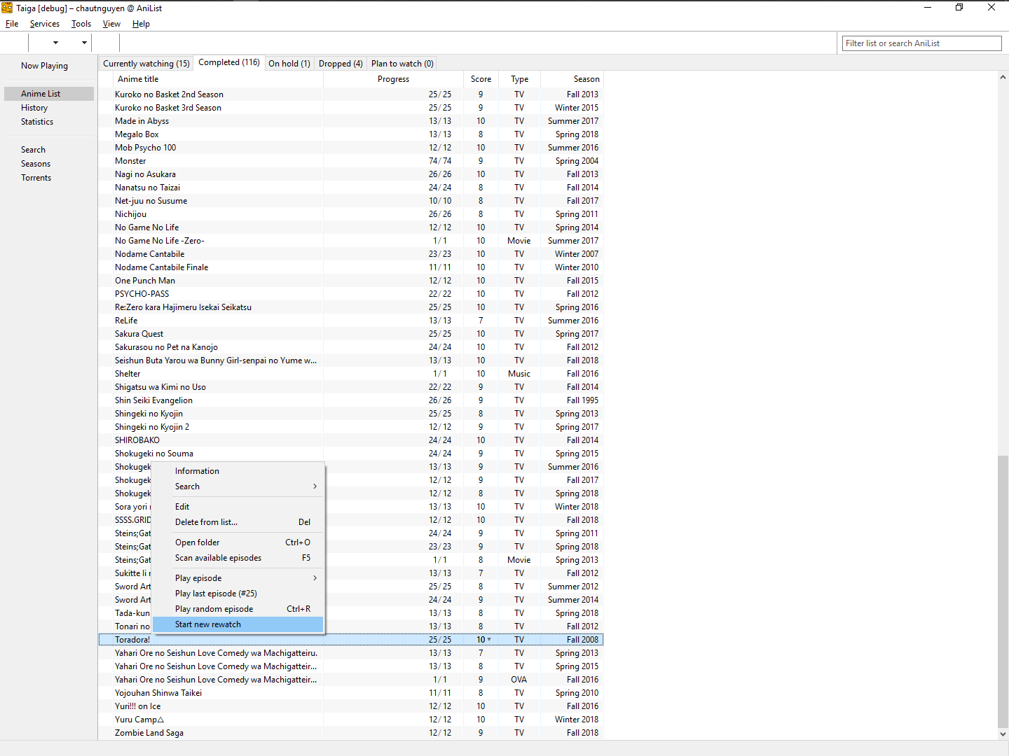Expand the Play episode submenu arrow
The width and height of the screenshot is (1009, 756).
tap(315, 578)
